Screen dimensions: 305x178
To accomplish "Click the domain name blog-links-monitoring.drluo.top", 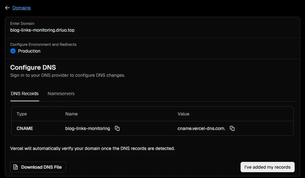I will pyautogui.click(x=42, y=30).
